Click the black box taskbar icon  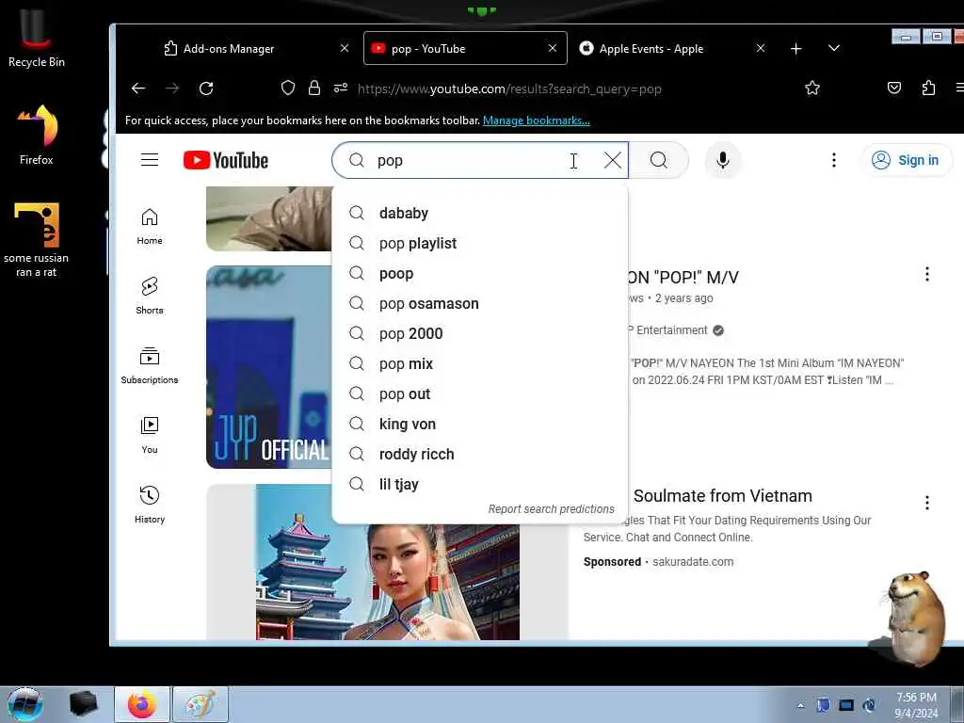coord(84,704)
